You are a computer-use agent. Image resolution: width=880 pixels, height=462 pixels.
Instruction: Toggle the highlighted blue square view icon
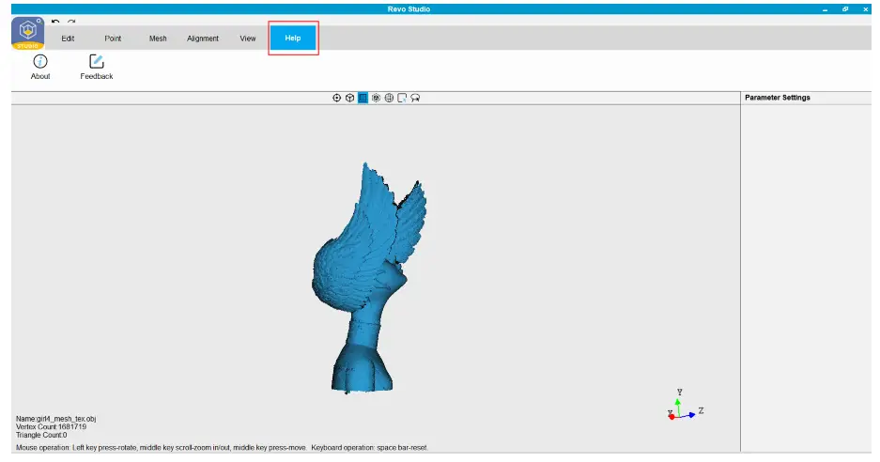[x=363, y=98]
